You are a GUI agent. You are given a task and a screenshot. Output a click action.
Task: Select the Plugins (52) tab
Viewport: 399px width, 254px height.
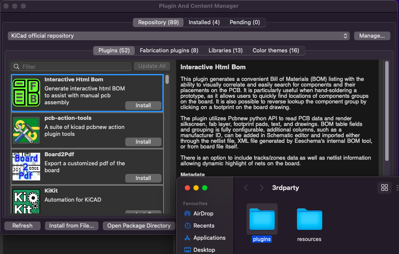(114, 50)
